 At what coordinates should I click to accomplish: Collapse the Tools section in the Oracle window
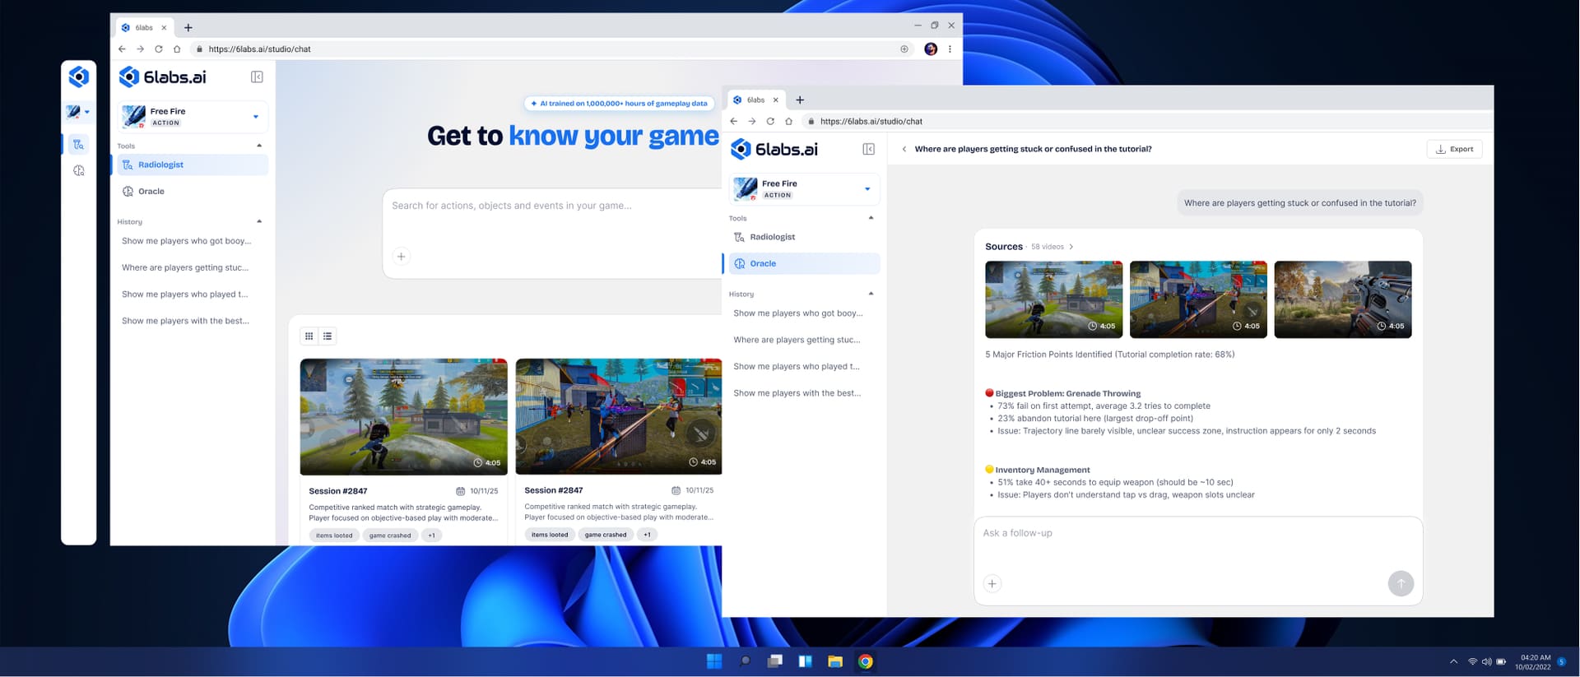[871, 218]
